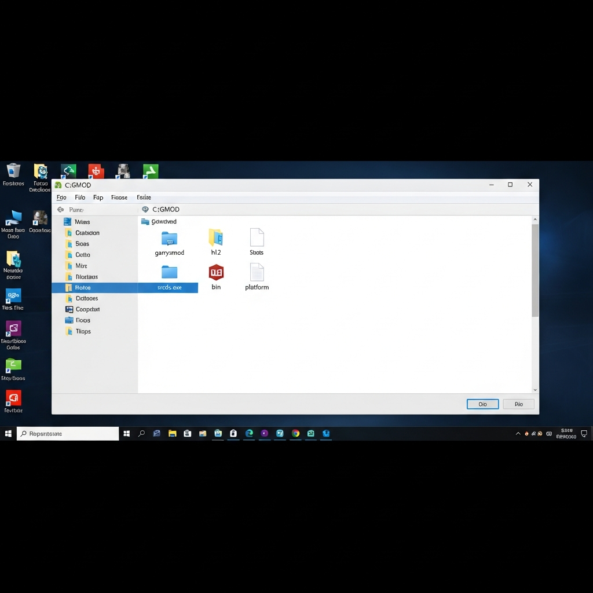Viewport: 593px width, 593px height.
Task: Click scrollbar down arrow in file pane
Action: pos(535,390)
